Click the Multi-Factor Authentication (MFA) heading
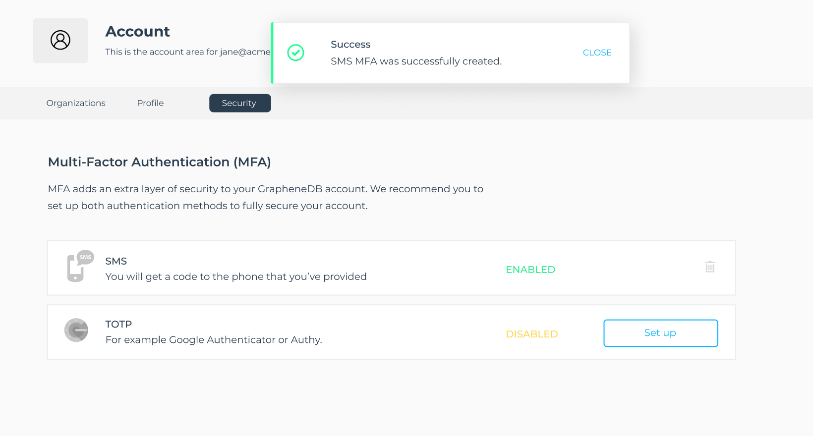 point(159,162)
